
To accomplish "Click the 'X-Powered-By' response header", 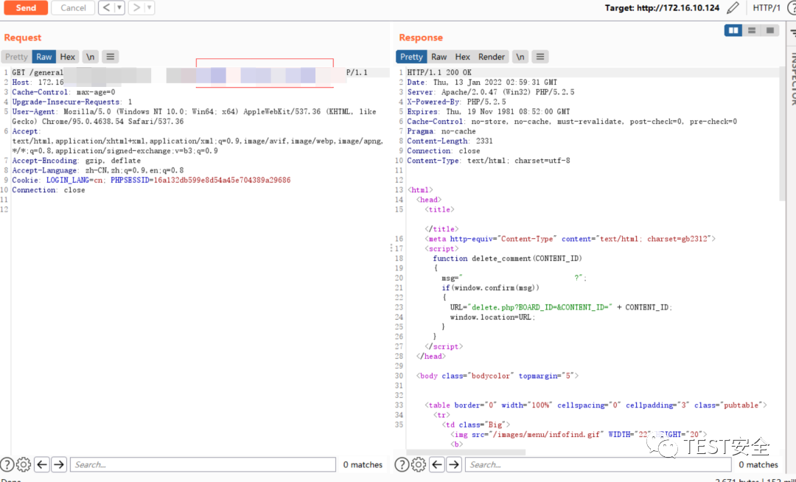I will click(x=456, y=102).
